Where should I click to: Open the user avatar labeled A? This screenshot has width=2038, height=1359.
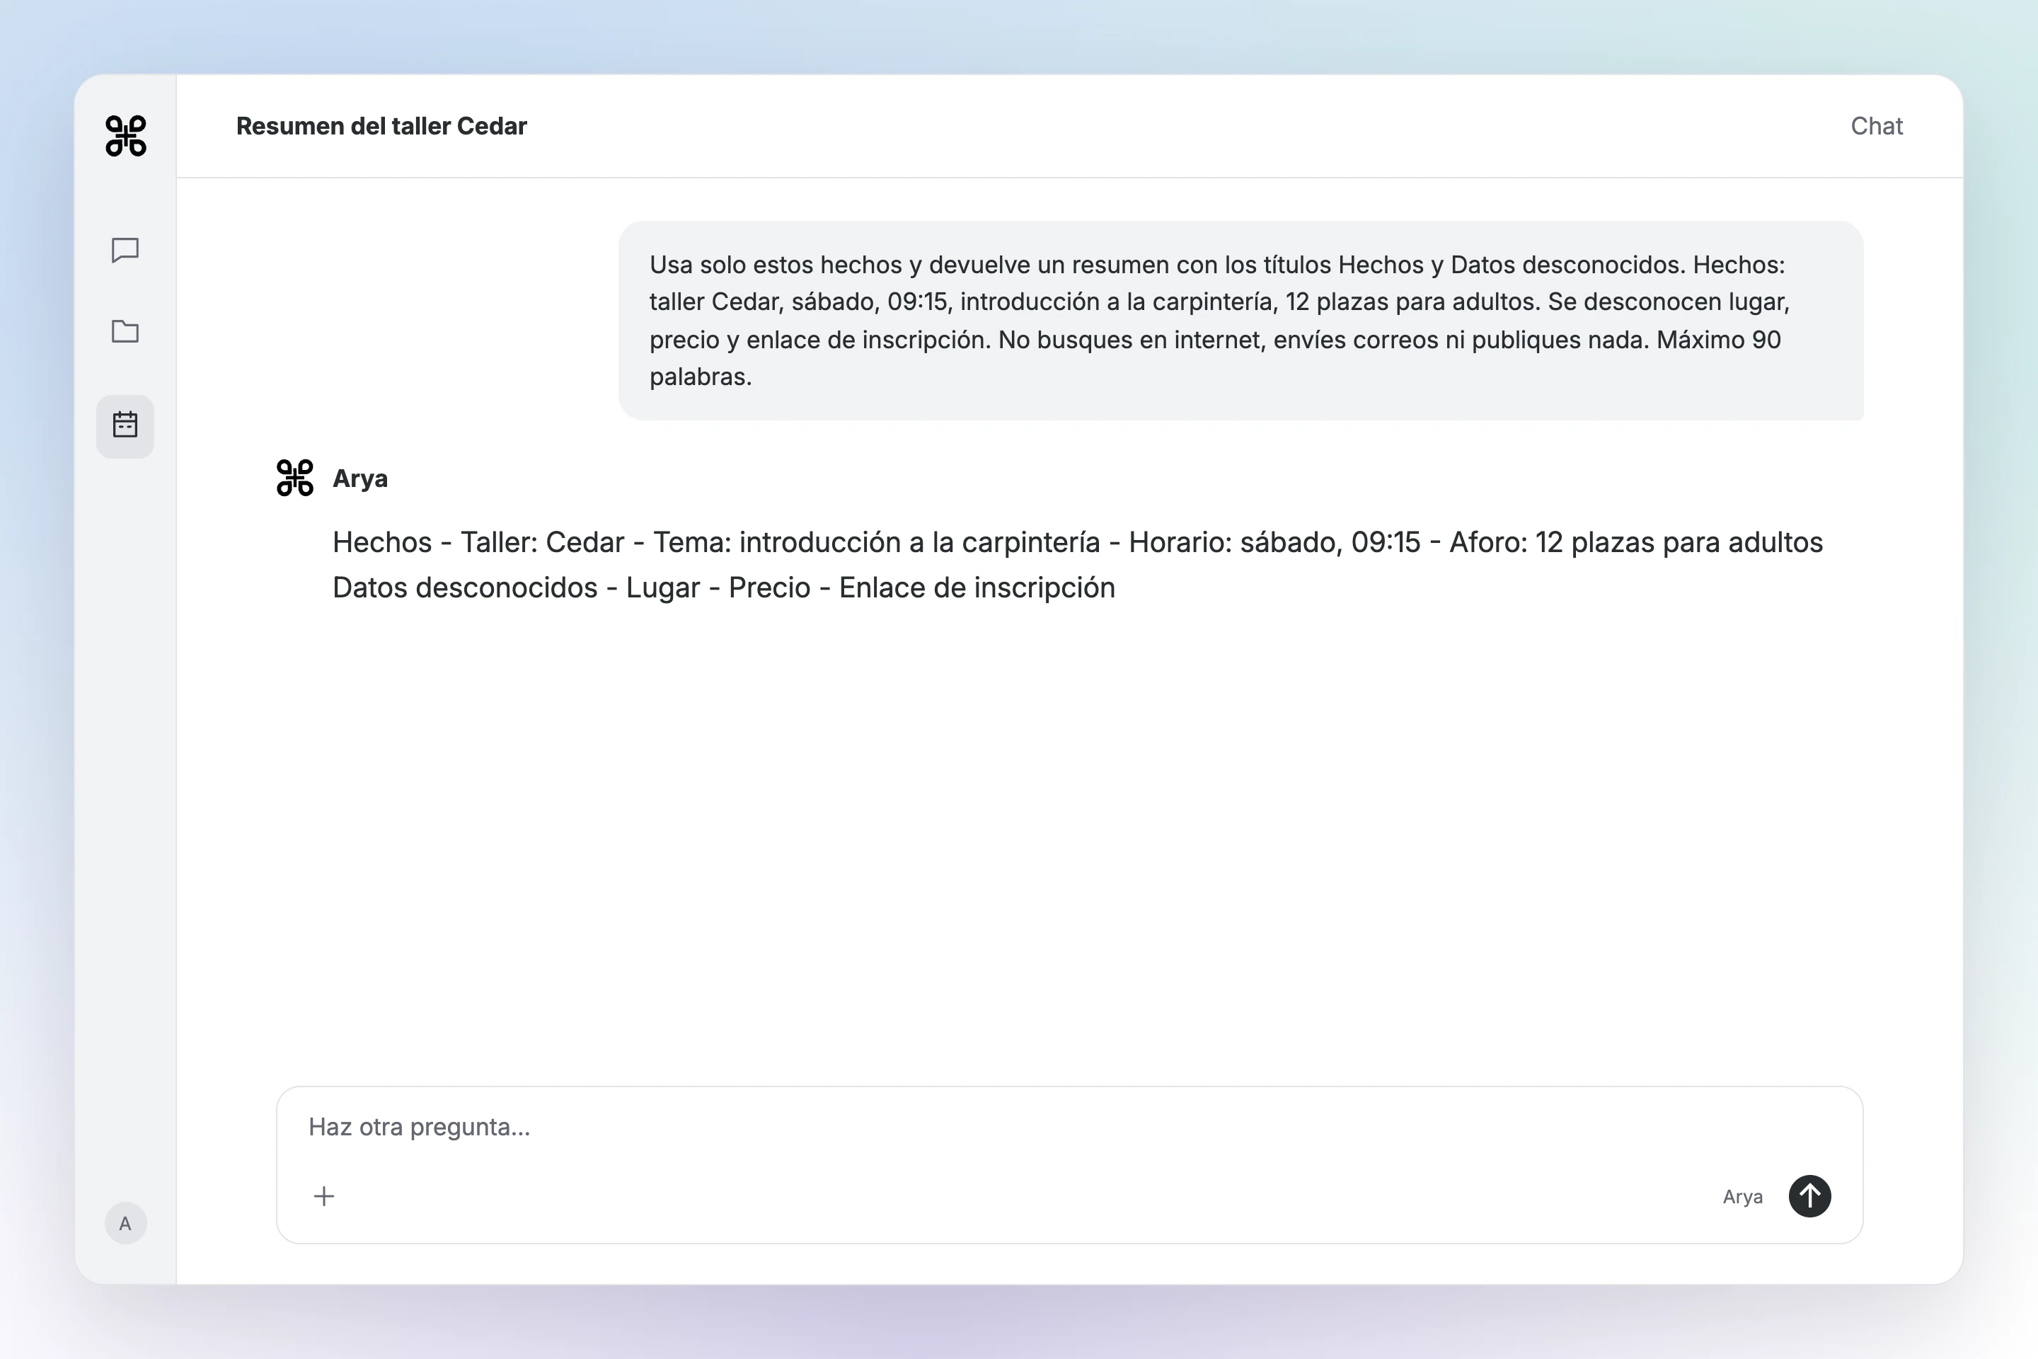click(126, 1223)
